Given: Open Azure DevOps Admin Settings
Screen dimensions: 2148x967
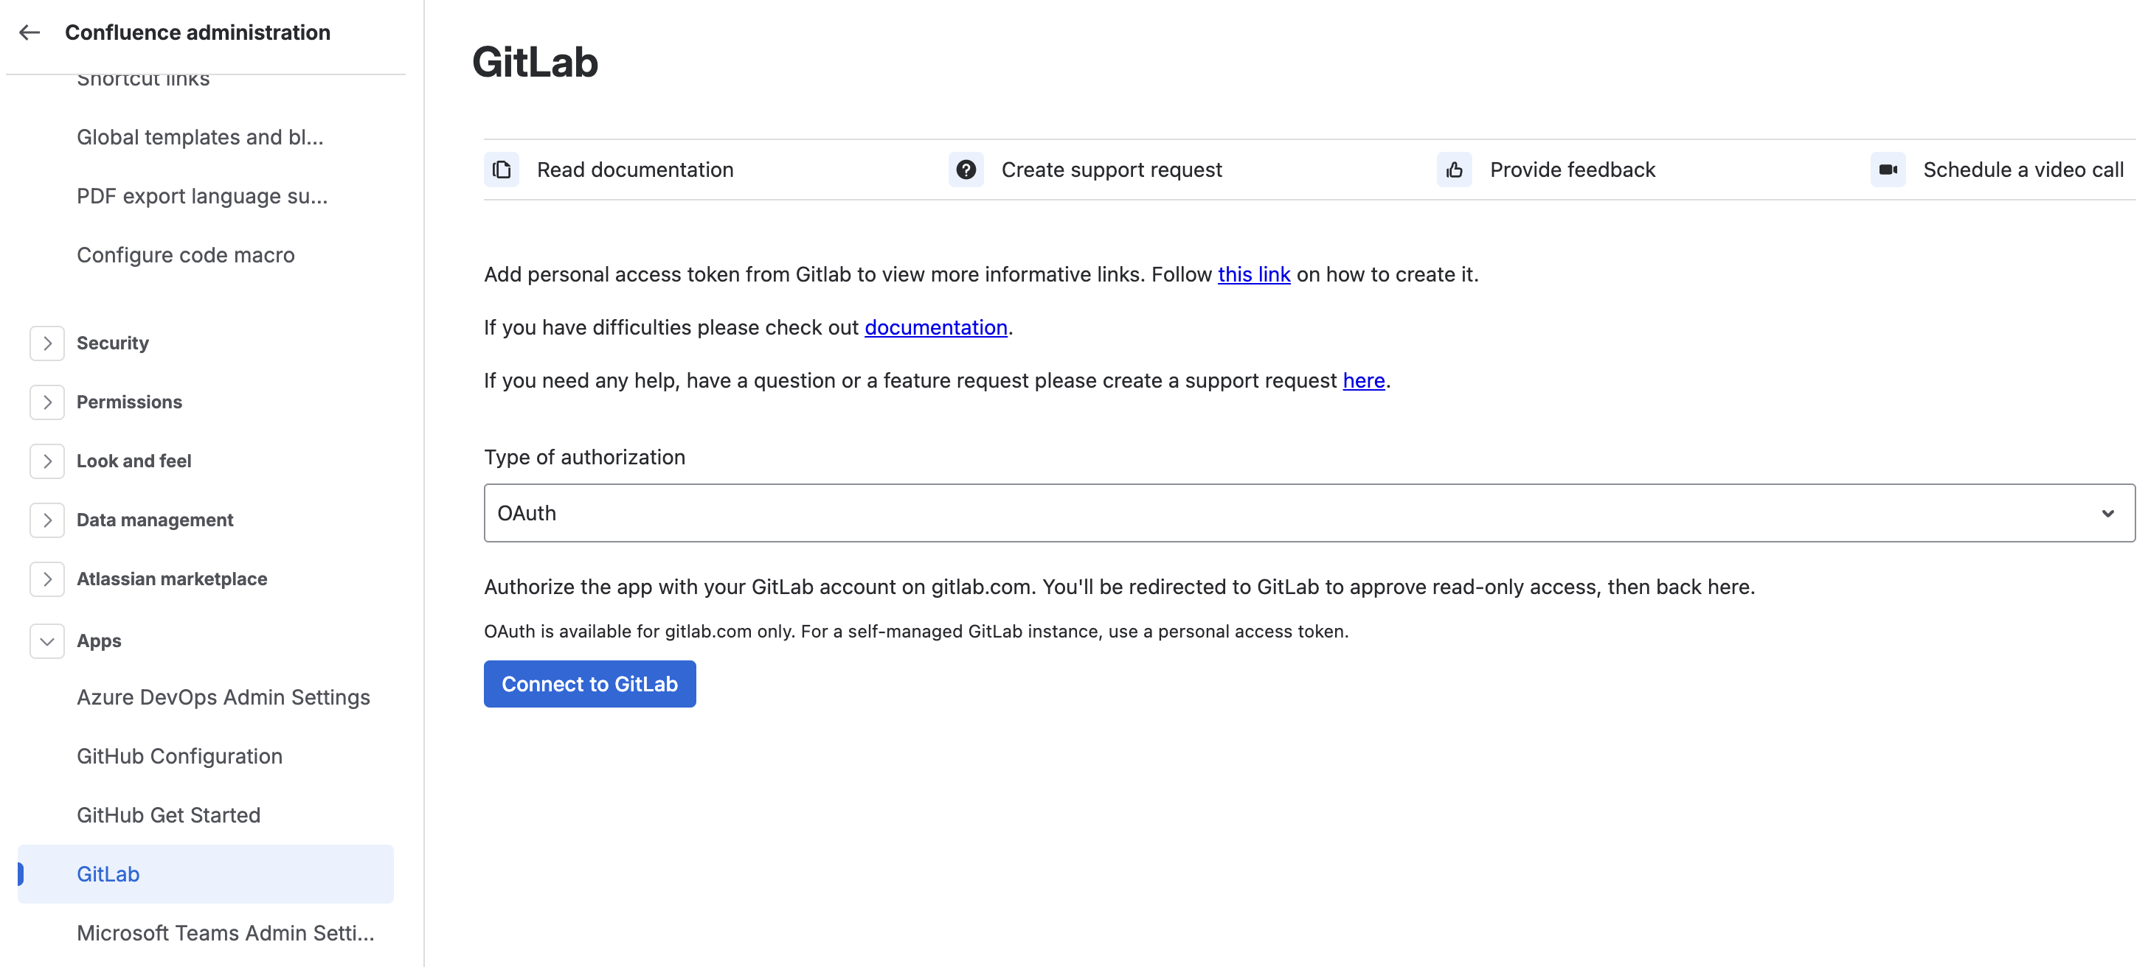Looking at the screenshot, I should pyautogui.click(x=224, y=697).
